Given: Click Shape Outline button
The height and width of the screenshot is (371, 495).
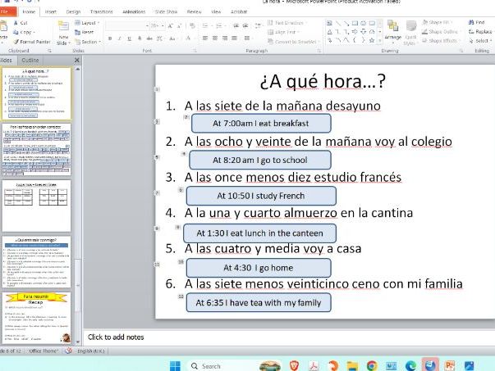Looking at the screenshot, I should click(x=440, y=31).
